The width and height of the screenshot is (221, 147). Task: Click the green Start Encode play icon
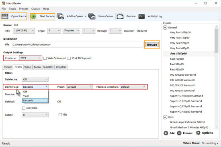pos(33,16)
